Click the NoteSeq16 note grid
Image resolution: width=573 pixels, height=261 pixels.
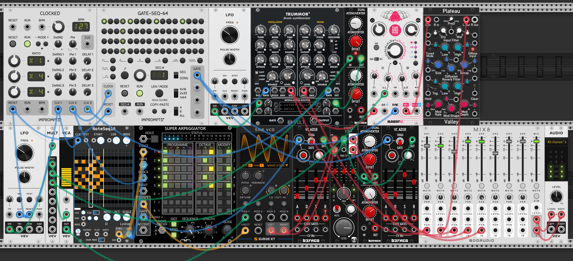click(x=104, y=178)
